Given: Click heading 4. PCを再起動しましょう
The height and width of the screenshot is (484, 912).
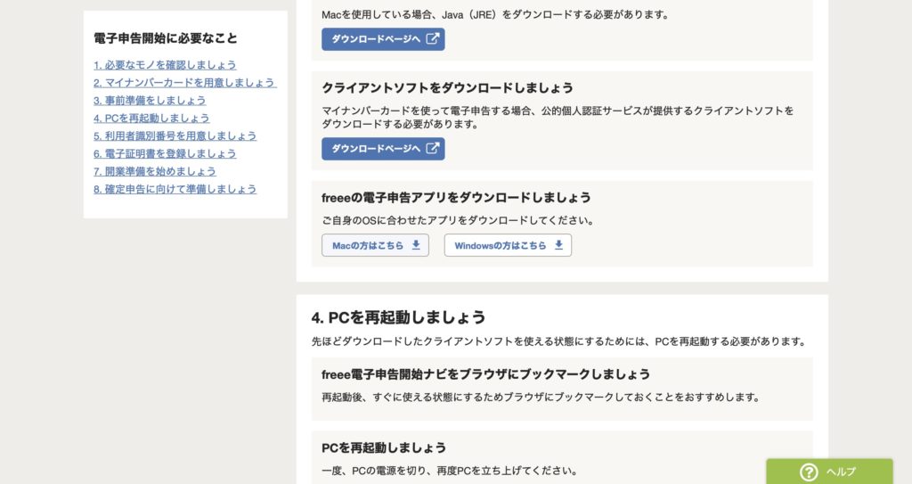Looking at the screenshot, I should 398,317.
